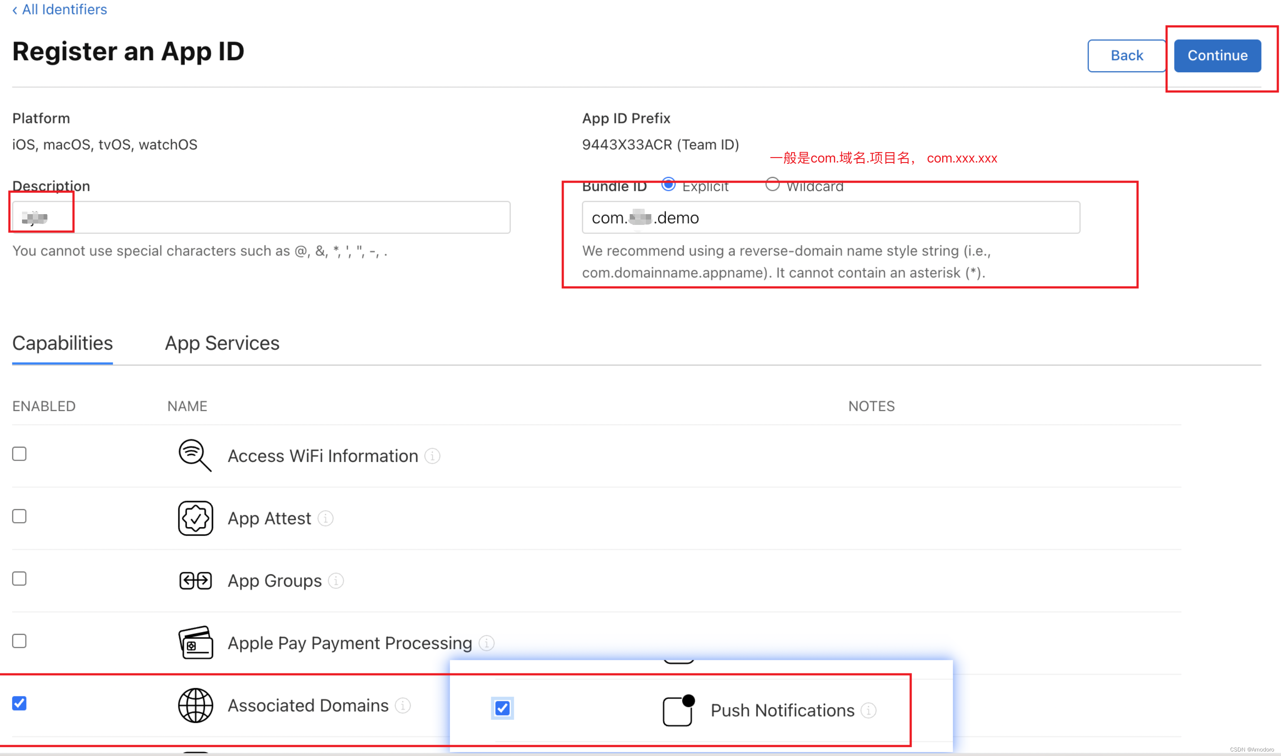Click the NAME column header
Viewport: 1281px width, 756px height.
(187, 406)
